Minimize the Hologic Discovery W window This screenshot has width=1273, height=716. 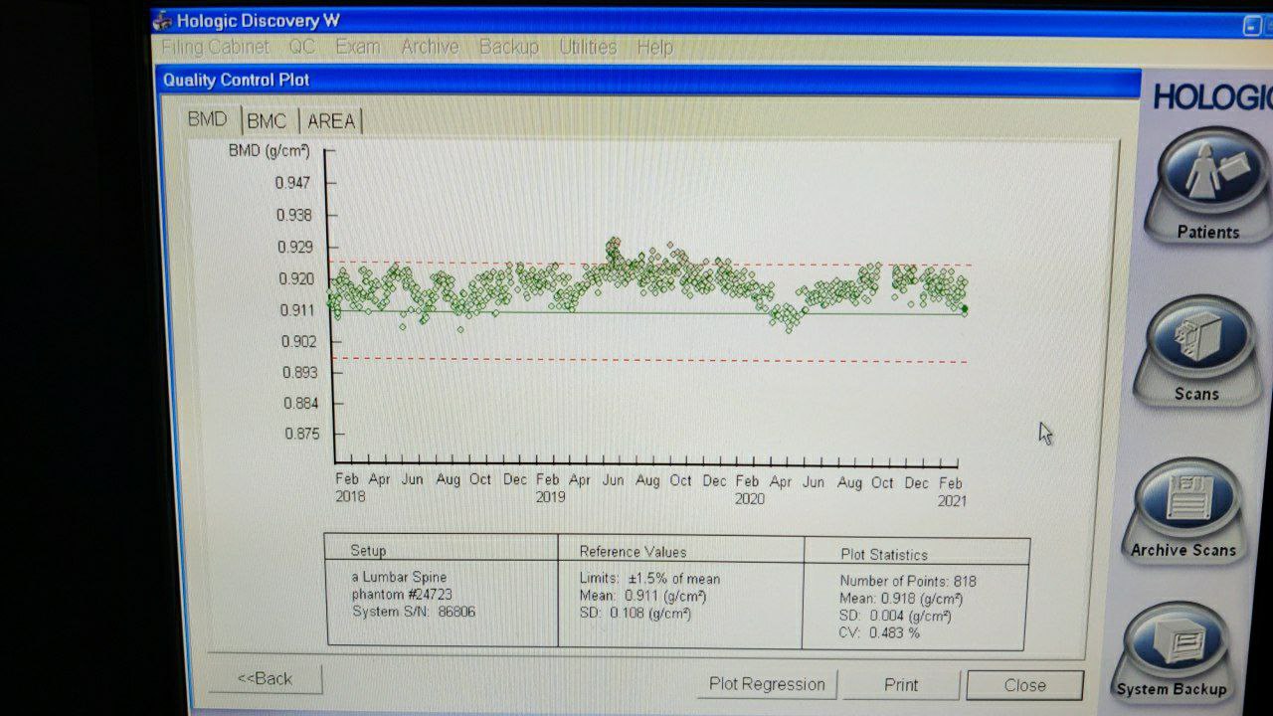point(1250,27)
